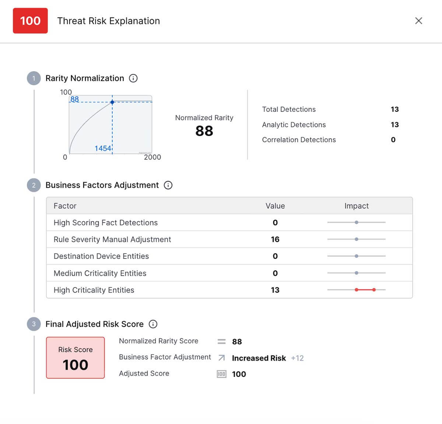Close the Threat Risk Explanation dialog
This screenshot has width=442, height=424.
tap(418, 21)
